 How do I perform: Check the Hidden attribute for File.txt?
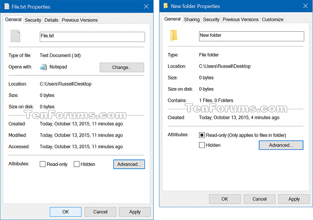(77, 164)
